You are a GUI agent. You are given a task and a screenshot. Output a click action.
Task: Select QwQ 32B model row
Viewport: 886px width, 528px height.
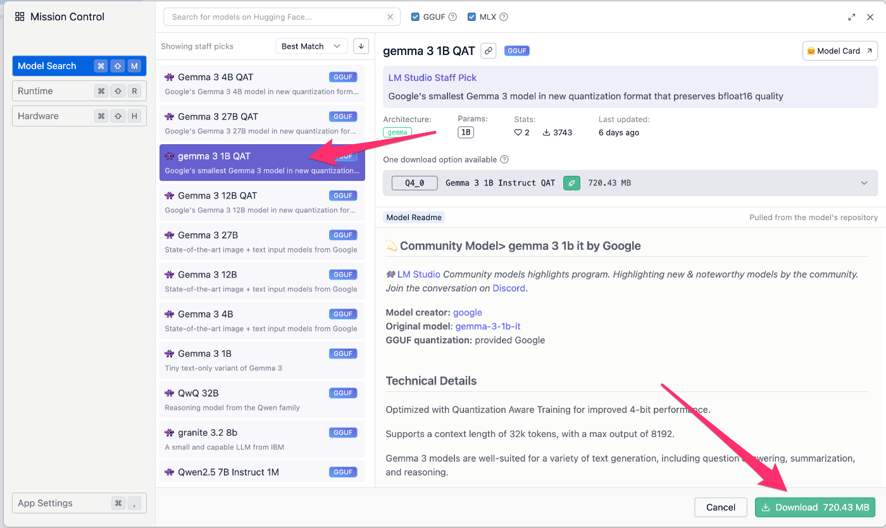pyautogui.click(x=262, y=400)
